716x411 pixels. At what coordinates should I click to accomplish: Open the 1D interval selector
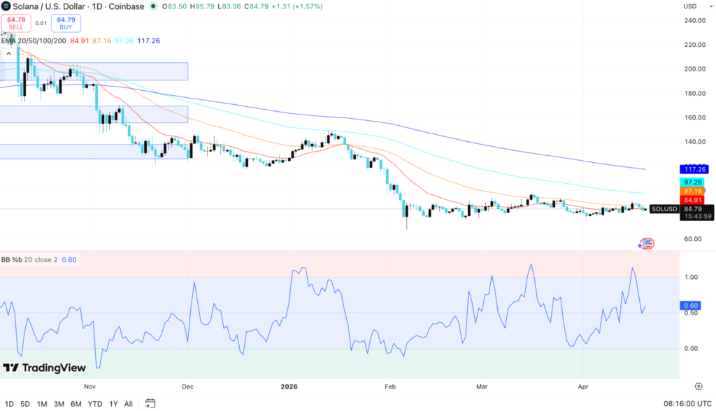[x=99, y=6]
